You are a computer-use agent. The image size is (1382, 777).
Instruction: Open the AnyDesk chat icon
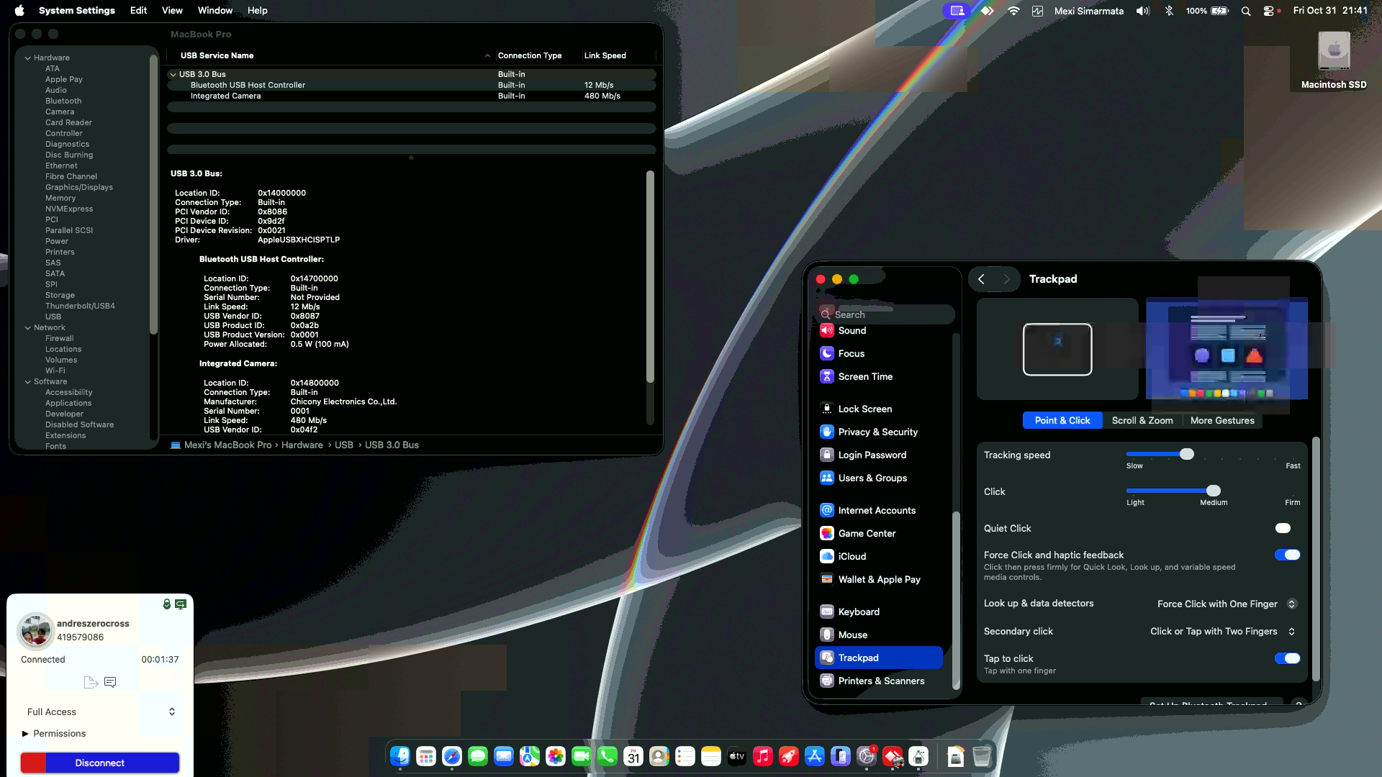coord(110,682)
